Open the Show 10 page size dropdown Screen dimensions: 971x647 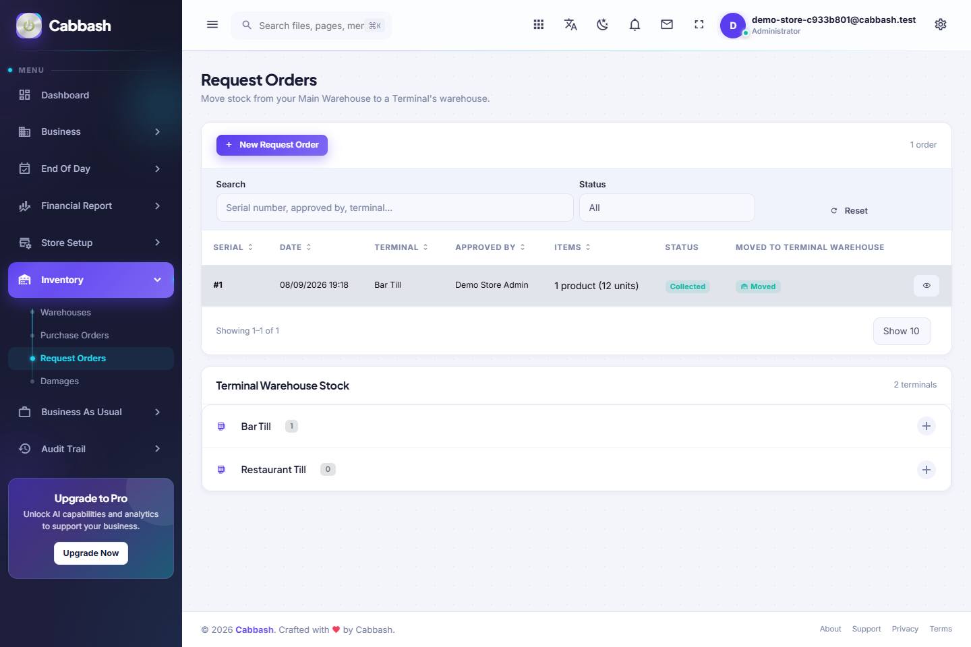(902, 331)
